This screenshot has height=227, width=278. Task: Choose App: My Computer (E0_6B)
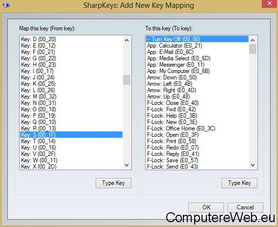click(197, 71)
